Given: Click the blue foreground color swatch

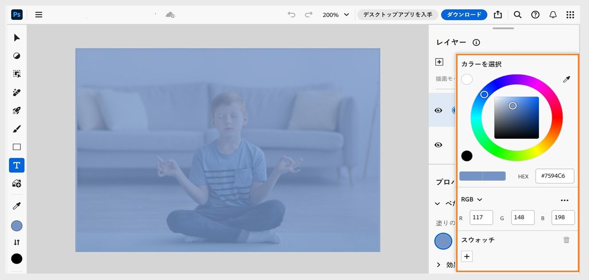Looking at the screenshot, I should coord(17,226).
